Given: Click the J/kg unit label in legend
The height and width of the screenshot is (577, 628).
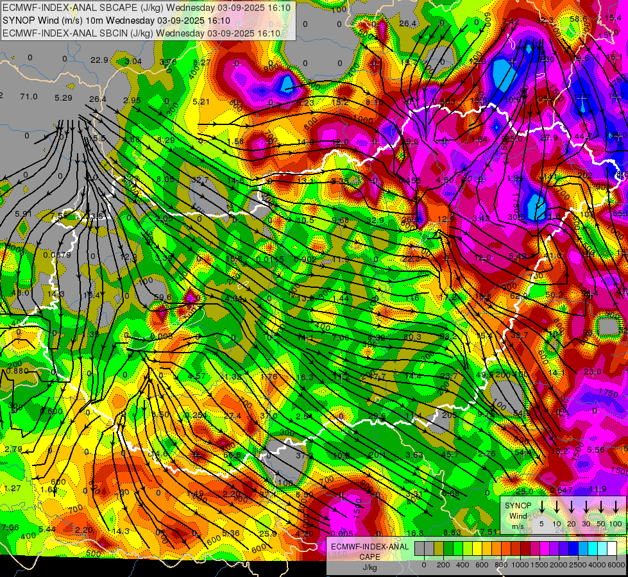Looking at the screenshot, I should click(369, 567).
